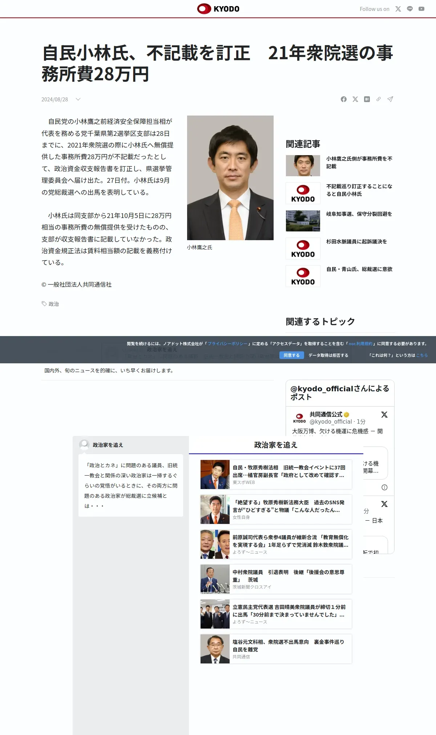The height and width of the screenshot is (735, 436).
Task: Send article using the paper plane icon
Action: click(390, 99)
